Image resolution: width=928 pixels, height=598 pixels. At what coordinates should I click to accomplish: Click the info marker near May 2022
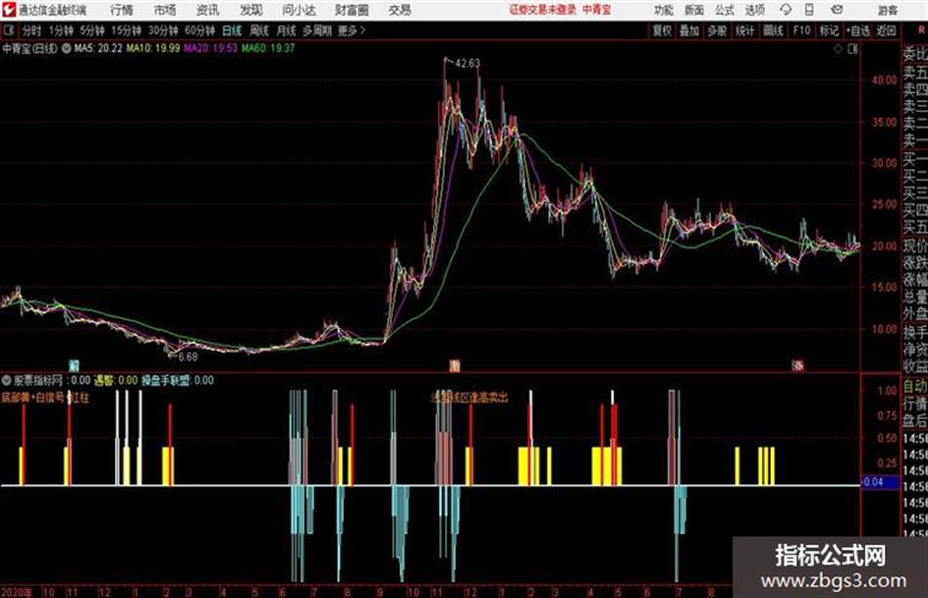(797, 365)
